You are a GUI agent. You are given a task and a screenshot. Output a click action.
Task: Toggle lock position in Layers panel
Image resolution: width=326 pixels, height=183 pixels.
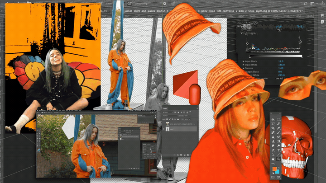click(173, 119)
